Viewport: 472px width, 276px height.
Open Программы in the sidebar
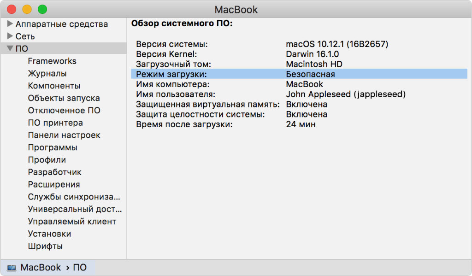click(53, 147)
